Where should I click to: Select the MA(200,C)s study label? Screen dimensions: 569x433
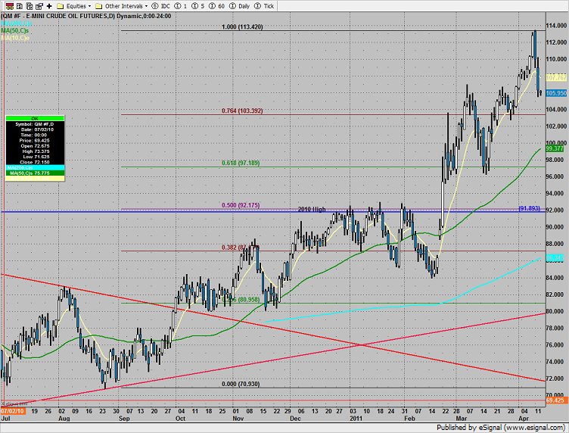click(x=17, y=23)
